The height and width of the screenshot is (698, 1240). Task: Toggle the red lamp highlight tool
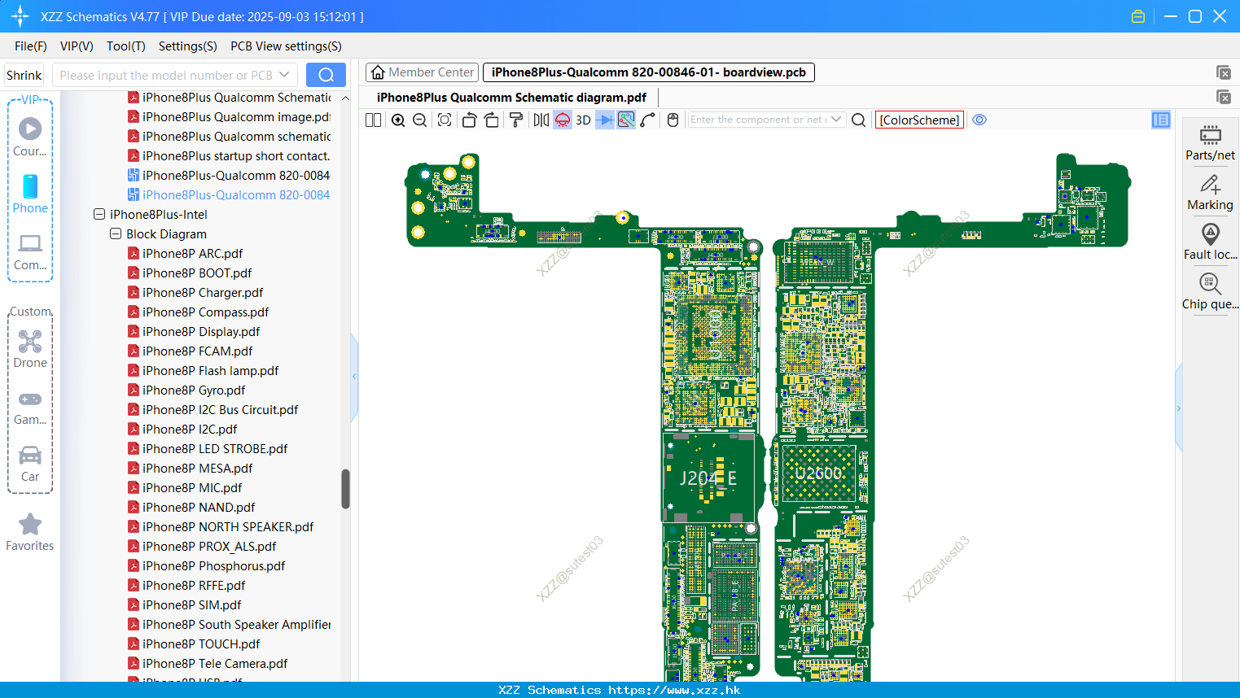click(563, 120)
